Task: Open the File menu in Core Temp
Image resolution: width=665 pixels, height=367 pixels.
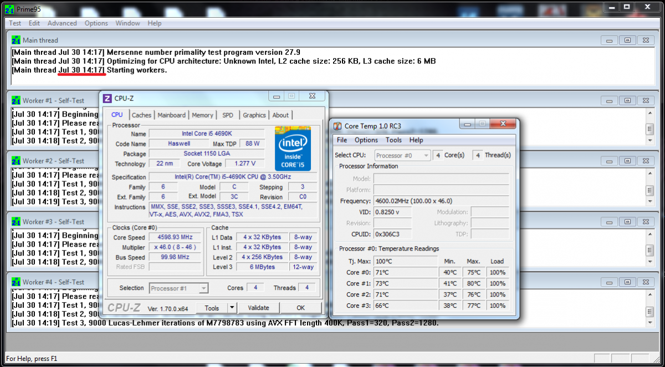Action: click(x=342, y=140)
